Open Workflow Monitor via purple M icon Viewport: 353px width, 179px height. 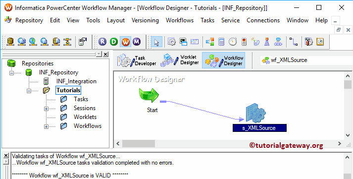point(137,42)
